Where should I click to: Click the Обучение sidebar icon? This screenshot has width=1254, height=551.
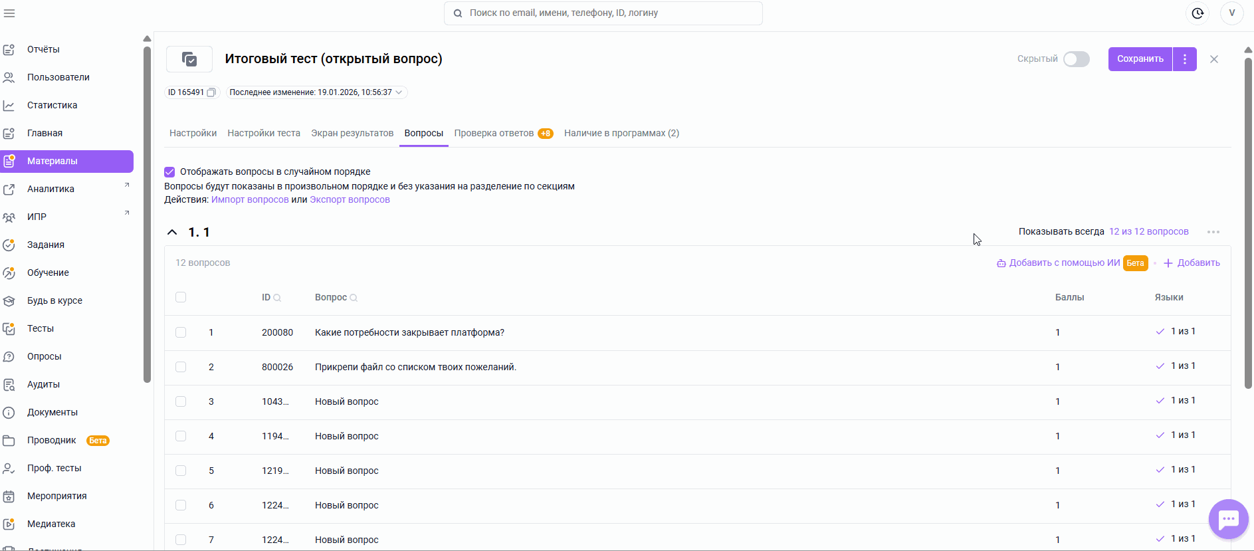pyautogui.click(x=9, y=273)
